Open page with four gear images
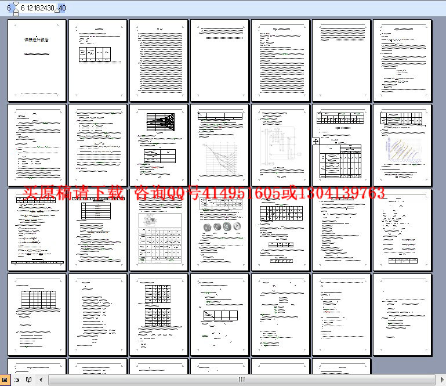Image resolution: width=446 pixels, height=386 pixels. [x=220, y=230]
